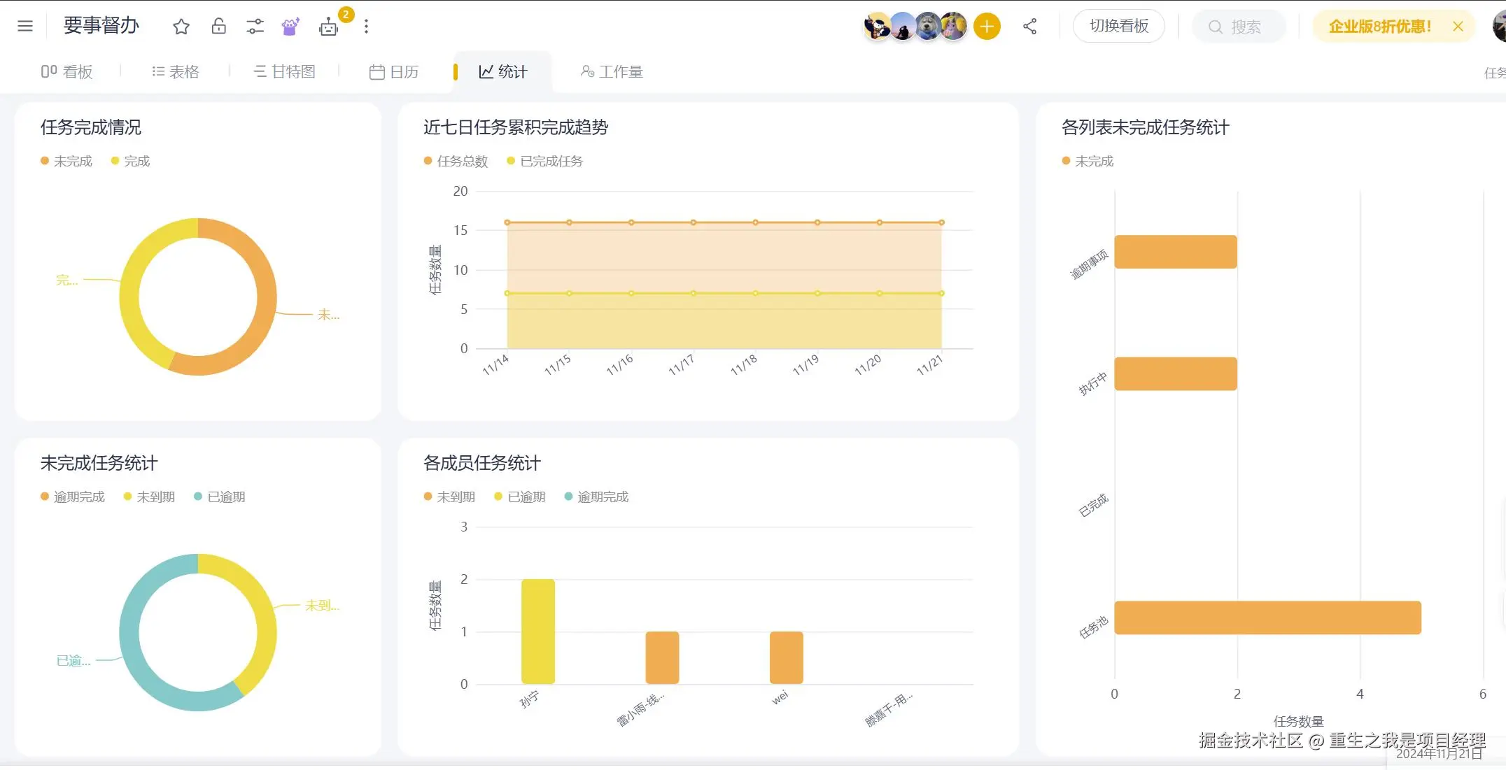Open the hamburger menu icon
Screen dimensions: 1506x770
pyautogui.click(x=25, y=27)
